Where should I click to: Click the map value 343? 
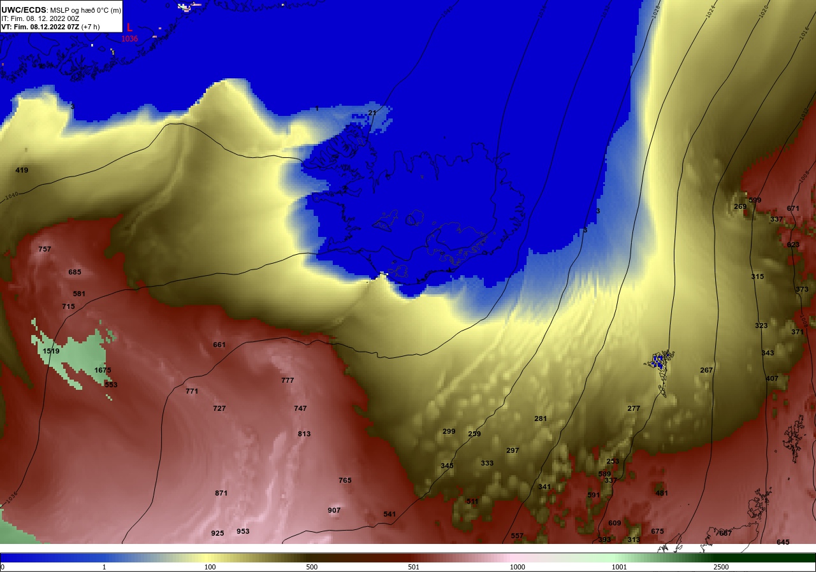pos(768,353)
